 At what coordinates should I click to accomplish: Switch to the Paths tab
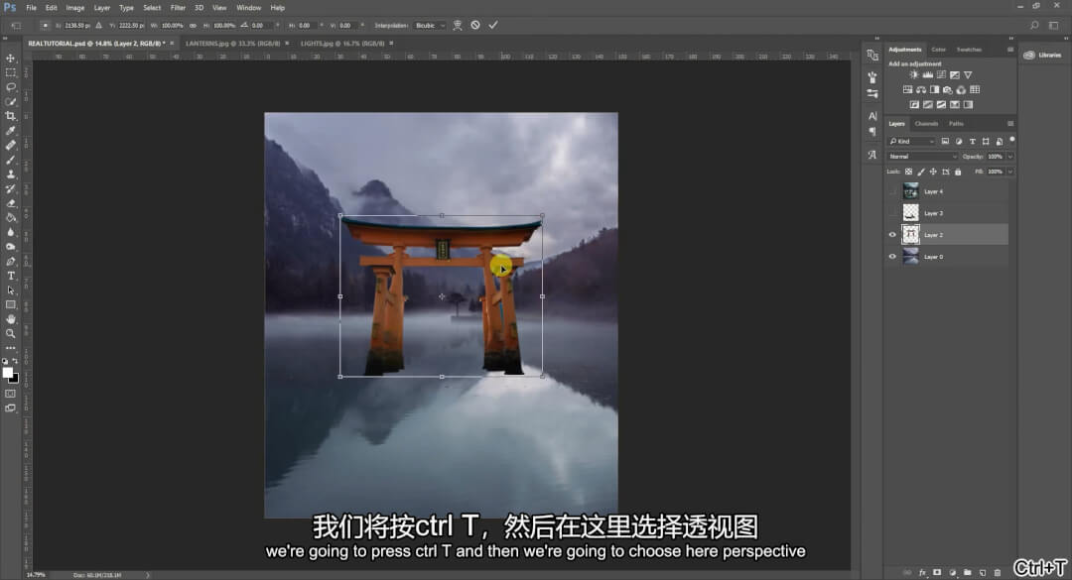[956, 124]
